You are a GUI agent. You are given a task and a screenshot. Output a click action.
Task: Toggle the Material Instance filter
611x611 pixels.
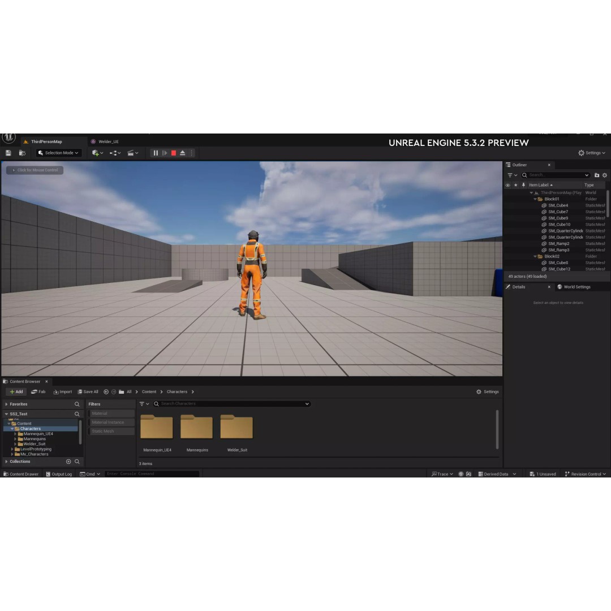(x=111, y=423)
